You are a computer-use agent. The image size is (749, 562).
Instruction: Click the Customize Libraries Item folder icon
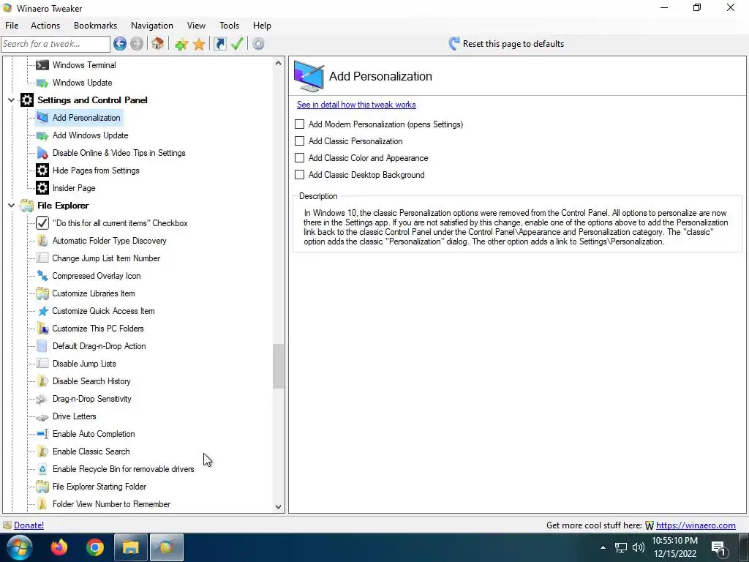42,293
